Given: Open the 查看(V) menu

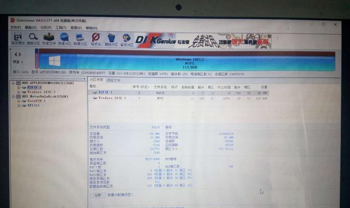Looking at the screenshot, I should [76, 28].
